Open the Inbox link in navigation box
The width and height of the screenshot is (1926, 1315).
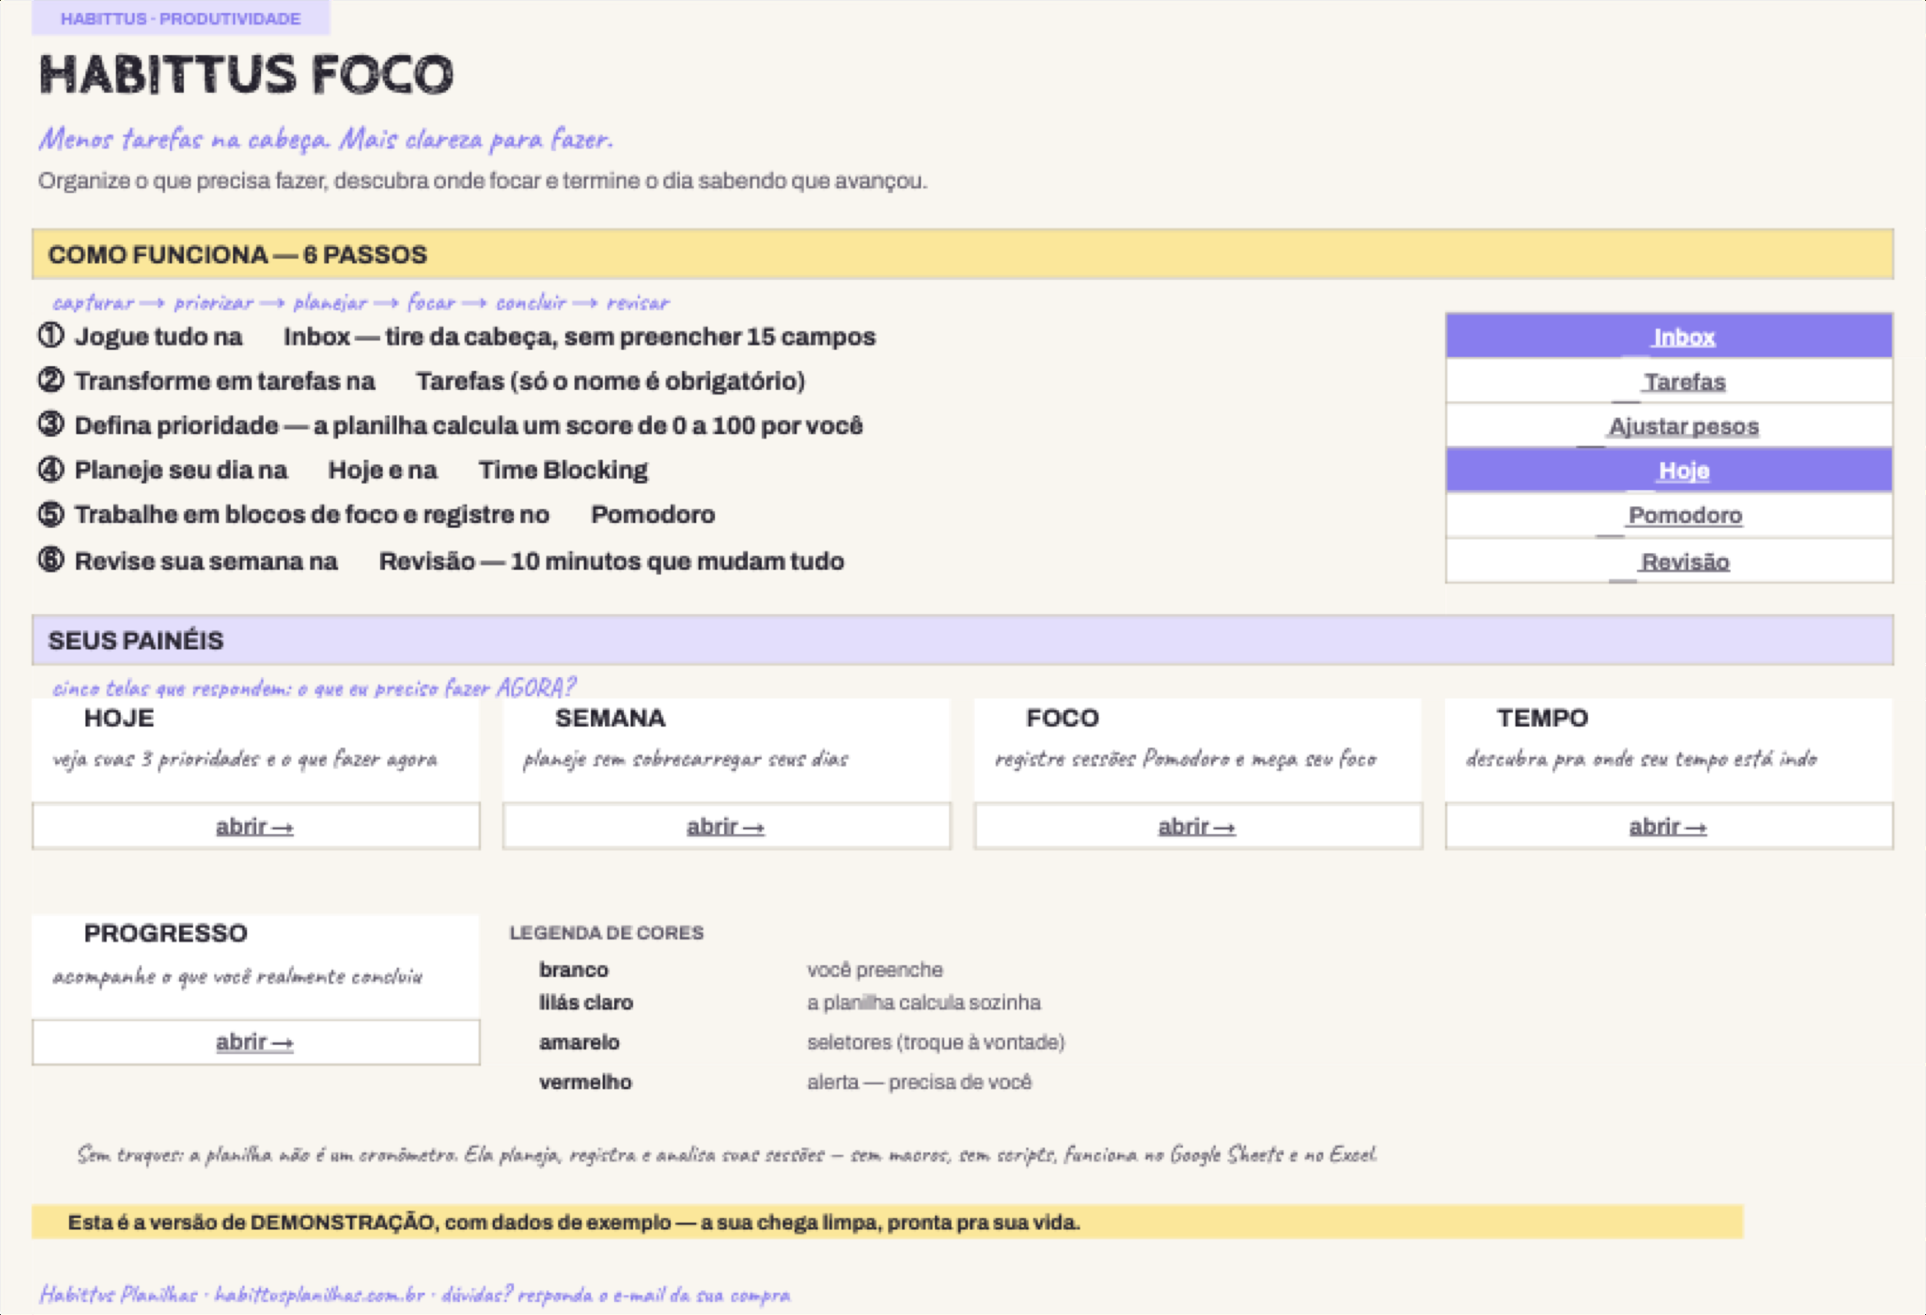(1683, 337)
